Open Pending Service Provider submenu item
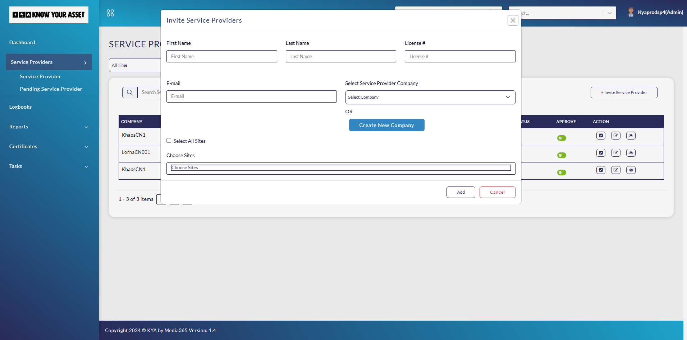The height and width of the screenshot is (340, 687). [51, 89]
